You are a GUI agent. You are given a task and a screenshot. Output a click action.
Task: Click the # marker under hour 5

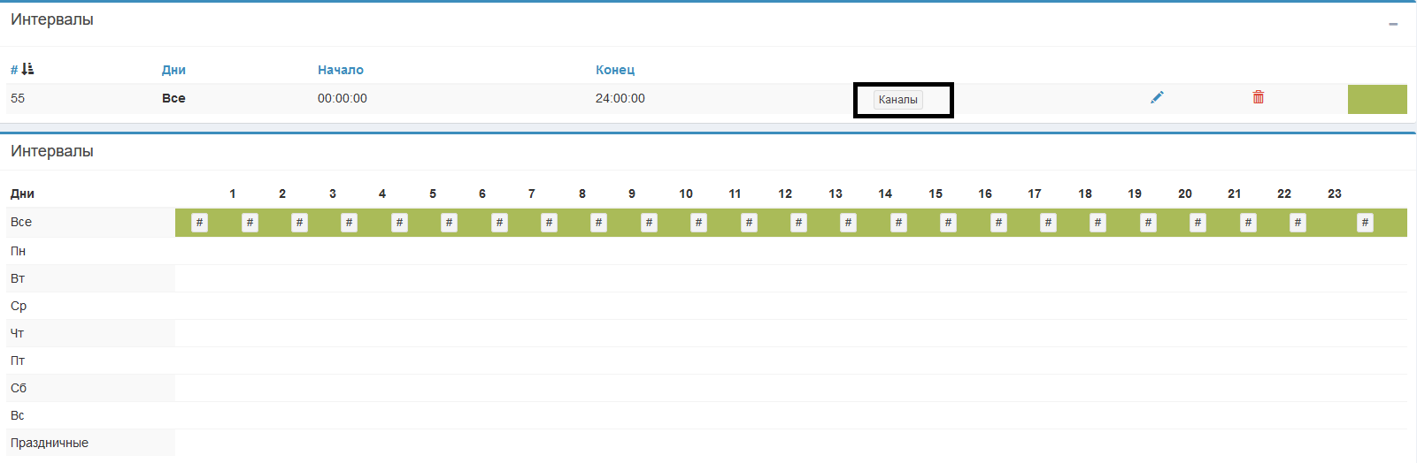tap(449, 223)
